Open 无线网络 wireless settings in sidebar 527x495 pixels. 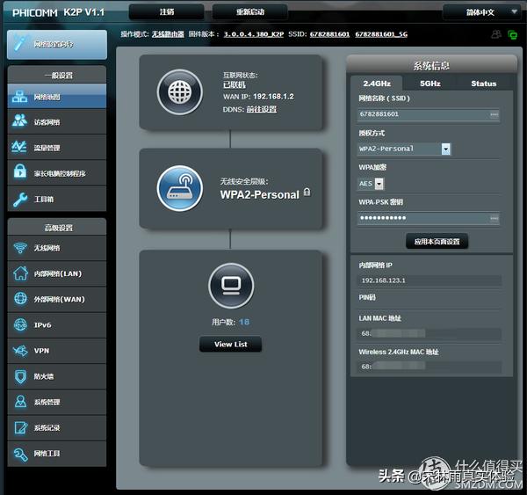coord(56,248)
